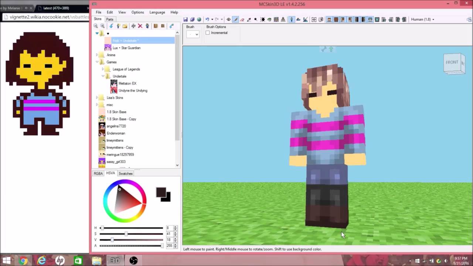Open the Language menu
The height and width of the screenshot is (266, 473).
[x=157, y=12]
